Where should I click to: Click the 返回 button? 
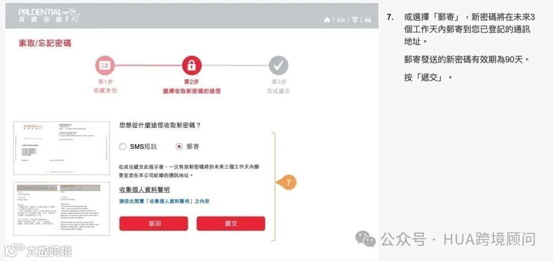tap(154, 224)
